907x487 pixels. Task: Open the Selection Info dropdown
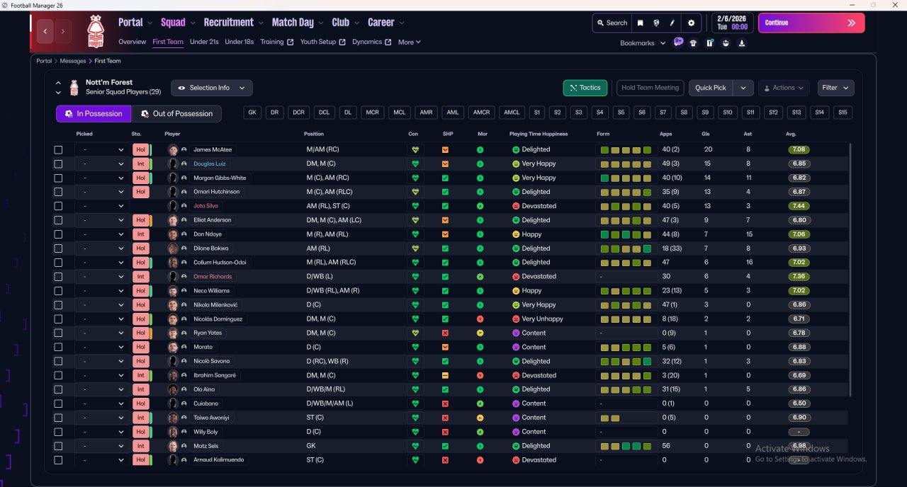point(211,88)
